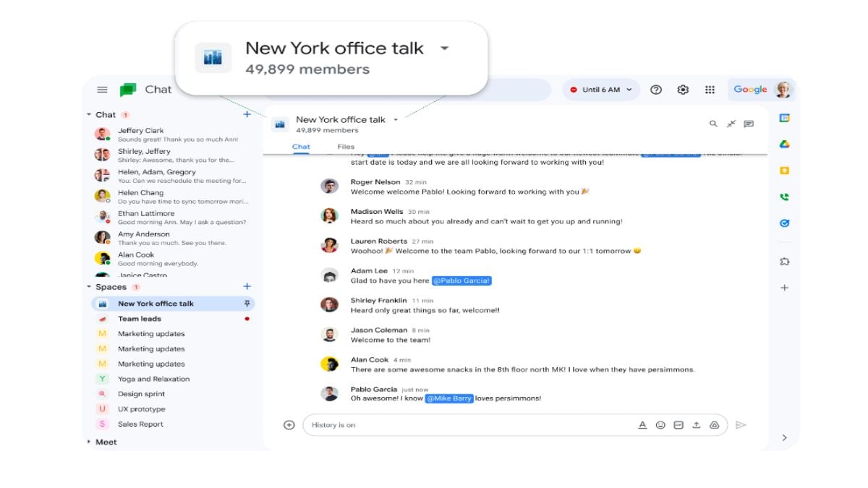Create a new space with the Spaces plus icon
This screenshot has height=488, width=868.
point(247,286)
